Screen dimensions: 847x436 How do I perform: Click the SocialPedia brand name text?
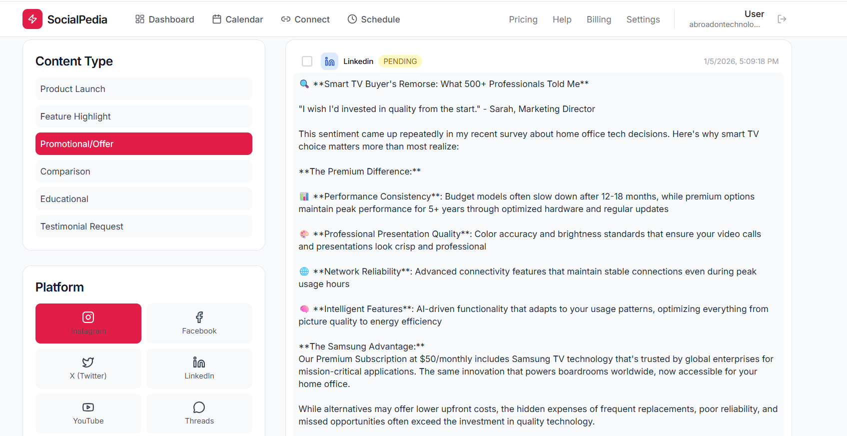77,19
